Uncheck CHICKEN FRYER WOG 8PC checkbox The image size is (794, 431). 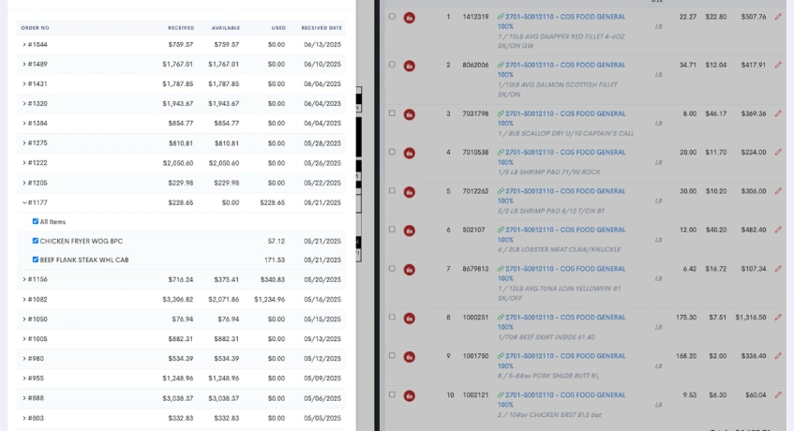click(36, 241)
